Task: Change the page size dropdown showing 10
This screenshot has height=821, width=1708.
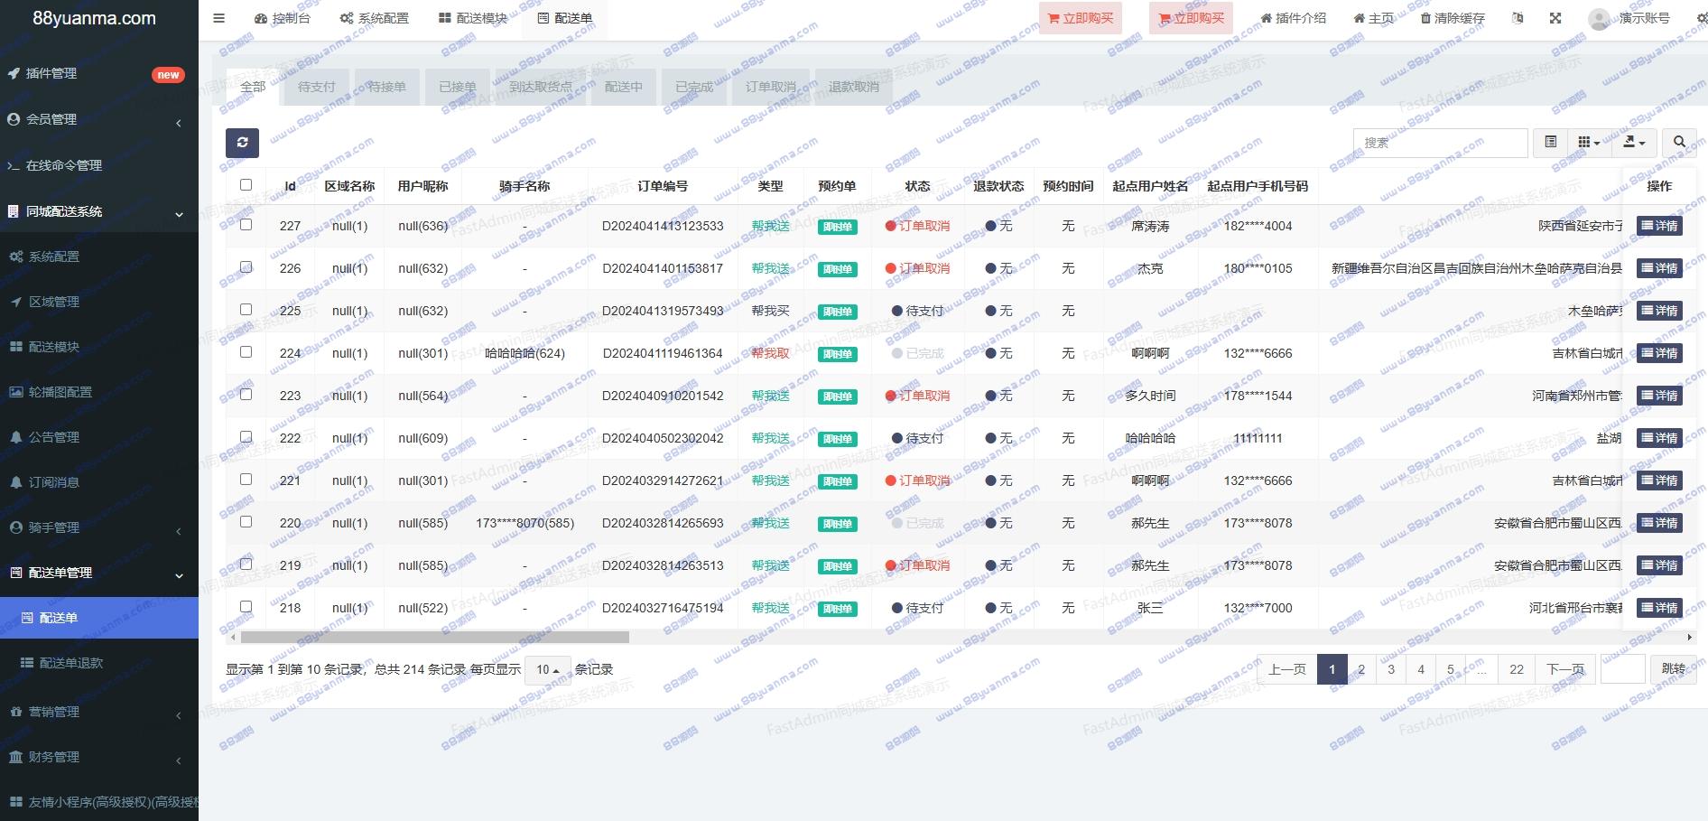Action: click(x=547, y=670)
